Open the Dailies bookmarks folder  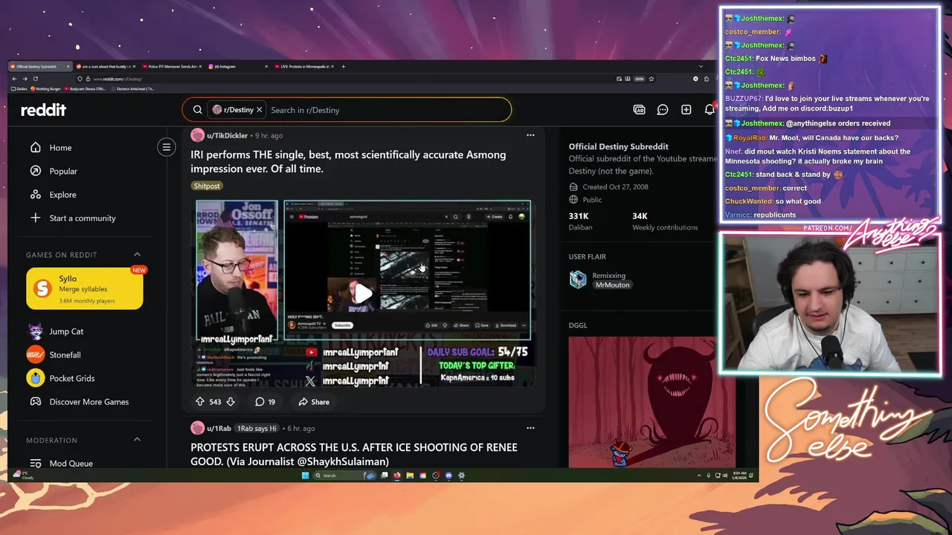tap(19, 88)
